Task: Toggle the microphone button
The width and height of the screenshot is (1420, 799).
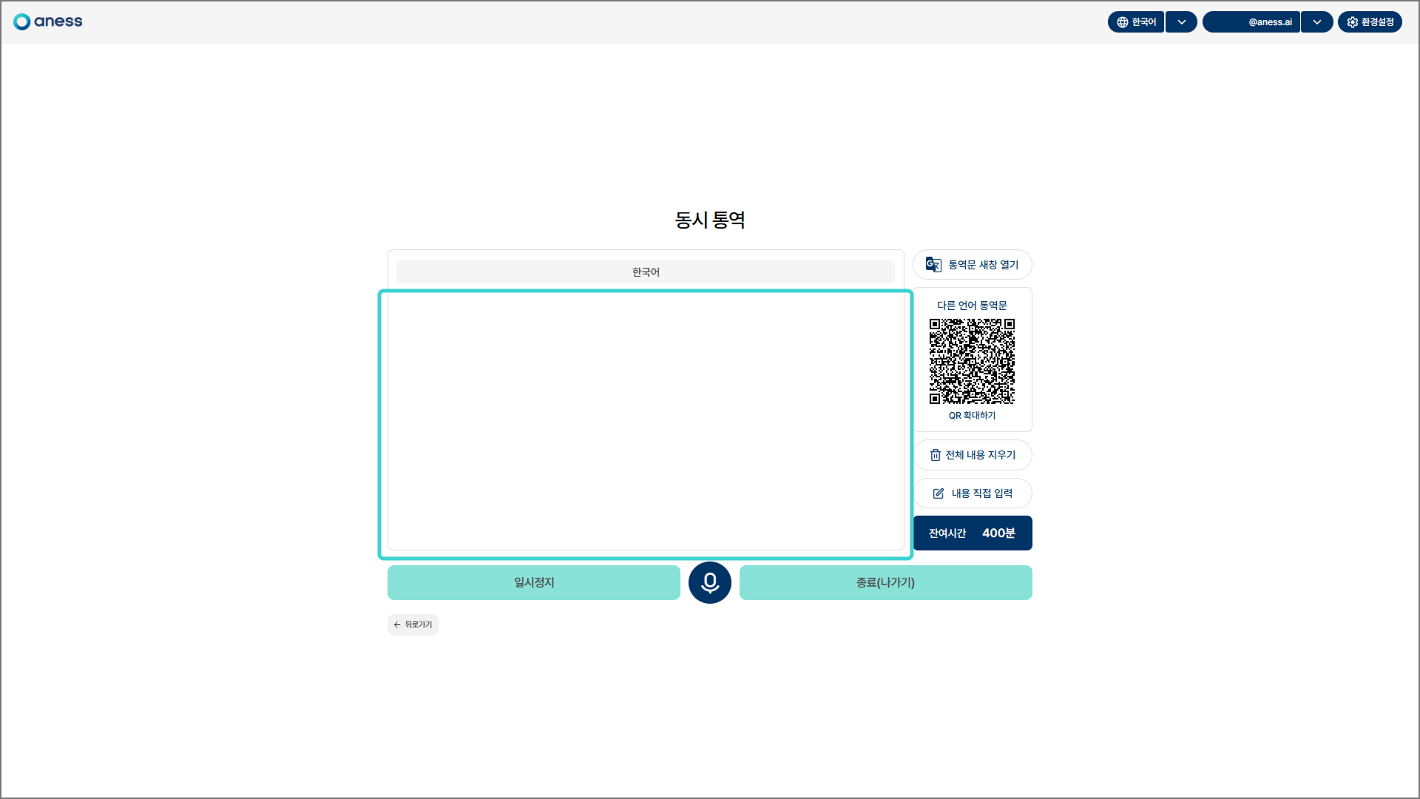Action: click(x=709, y=583)
